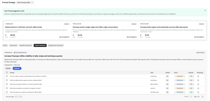210x101 pixels.
Task: Check the 'latte art patterns' prompt row
Action: pyautogui.click(x=7, y=88)
